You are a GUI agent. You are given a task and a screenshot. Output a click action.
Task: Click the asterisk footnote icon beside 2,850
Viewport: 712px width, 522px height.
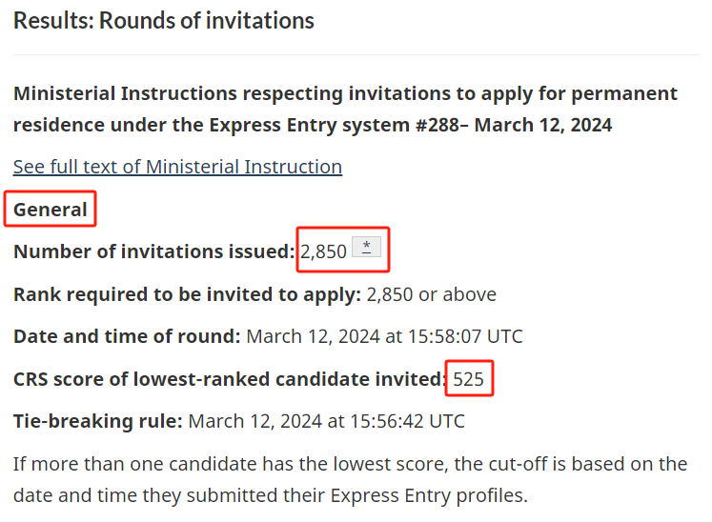(x=367, y=249)
